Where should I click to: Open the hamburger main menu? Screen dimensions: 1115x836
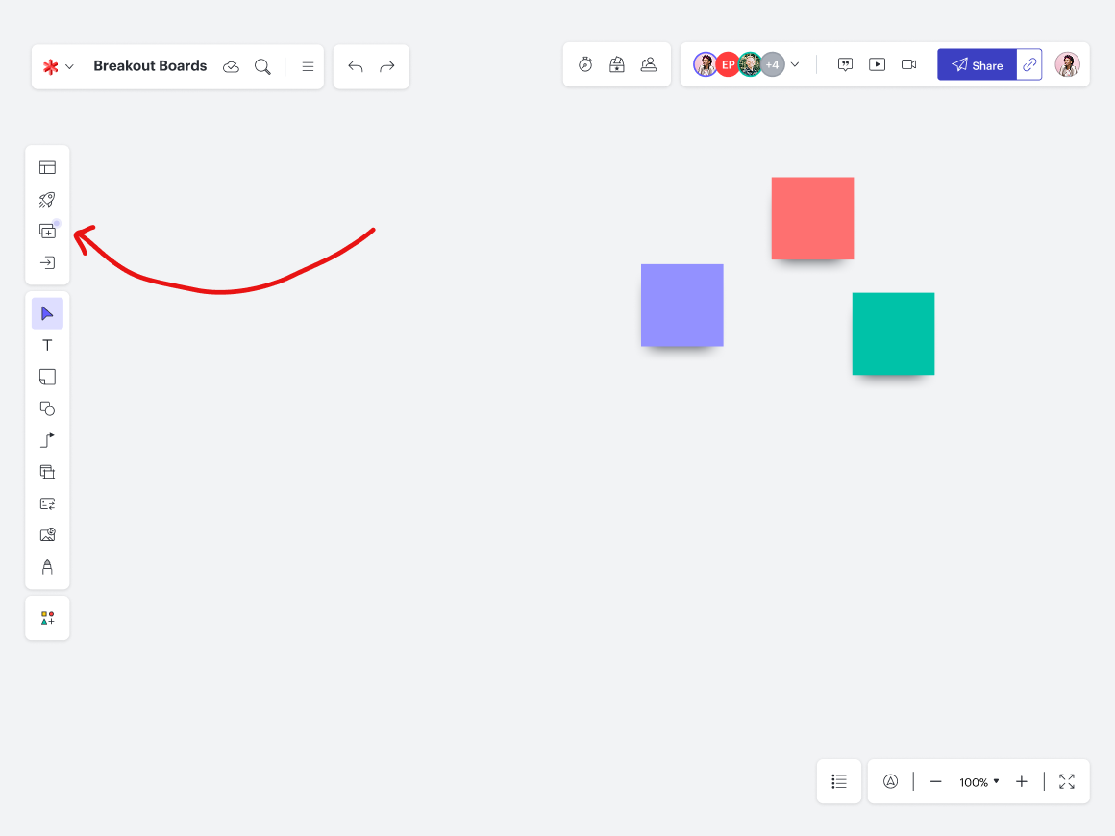pyautogui.click(x=308, y=66)
